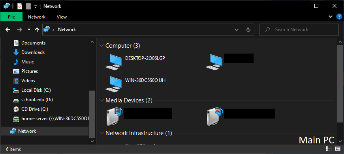Open Help with the question mark icon
Screen dimensions: 344x154
[339, 17]
